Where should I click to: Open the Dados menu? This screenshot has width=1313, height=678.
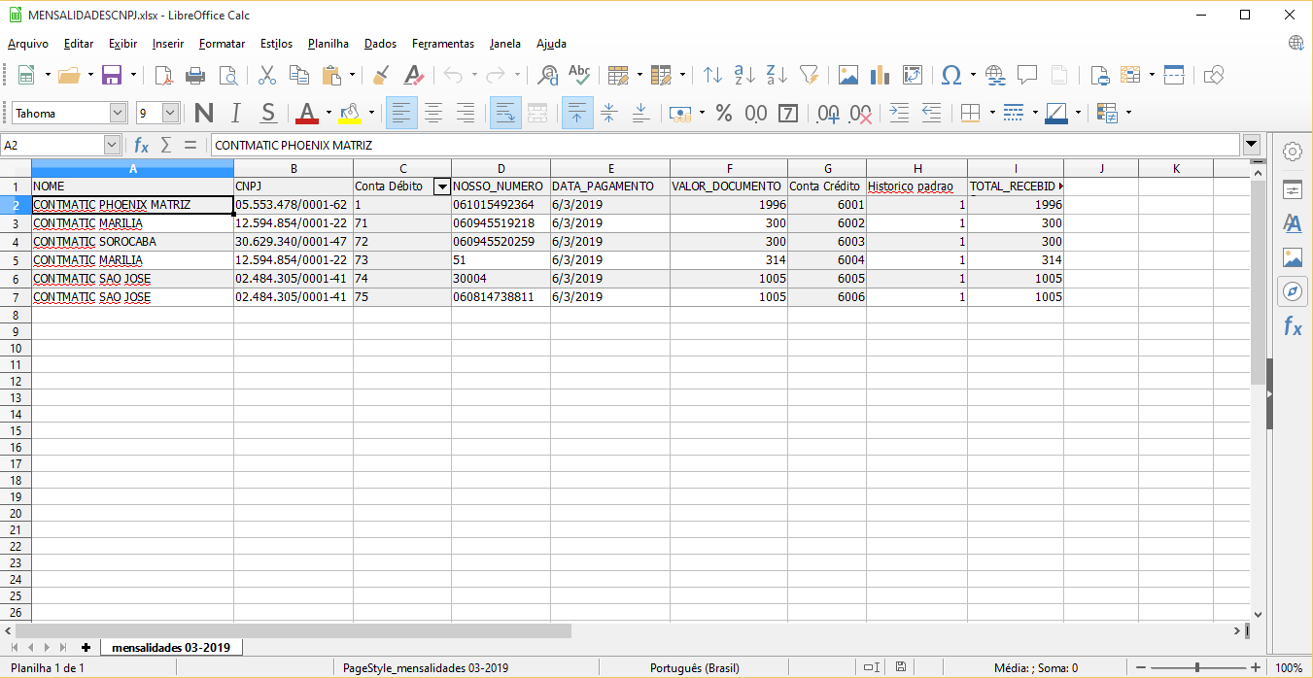[x=380, y=44]
